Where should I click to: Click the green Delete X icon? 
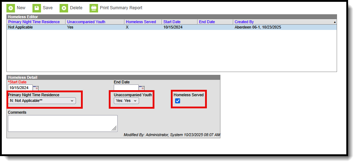(64, 8)
